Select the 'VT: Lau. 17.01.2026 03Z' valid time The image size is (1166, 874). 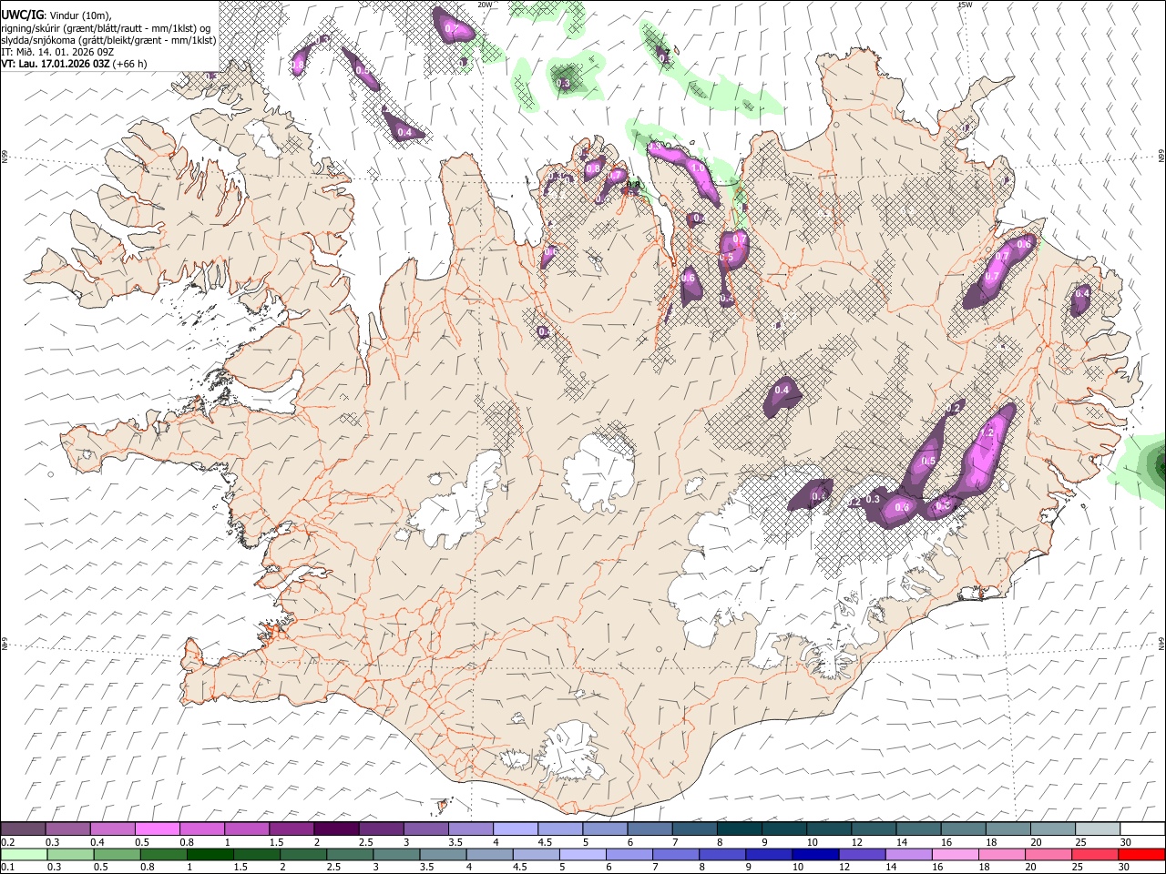[56, 64]
